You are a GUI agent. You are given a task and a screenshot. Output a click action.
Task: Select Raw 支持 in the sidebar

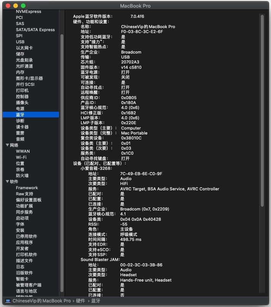(x=24, y=194)
